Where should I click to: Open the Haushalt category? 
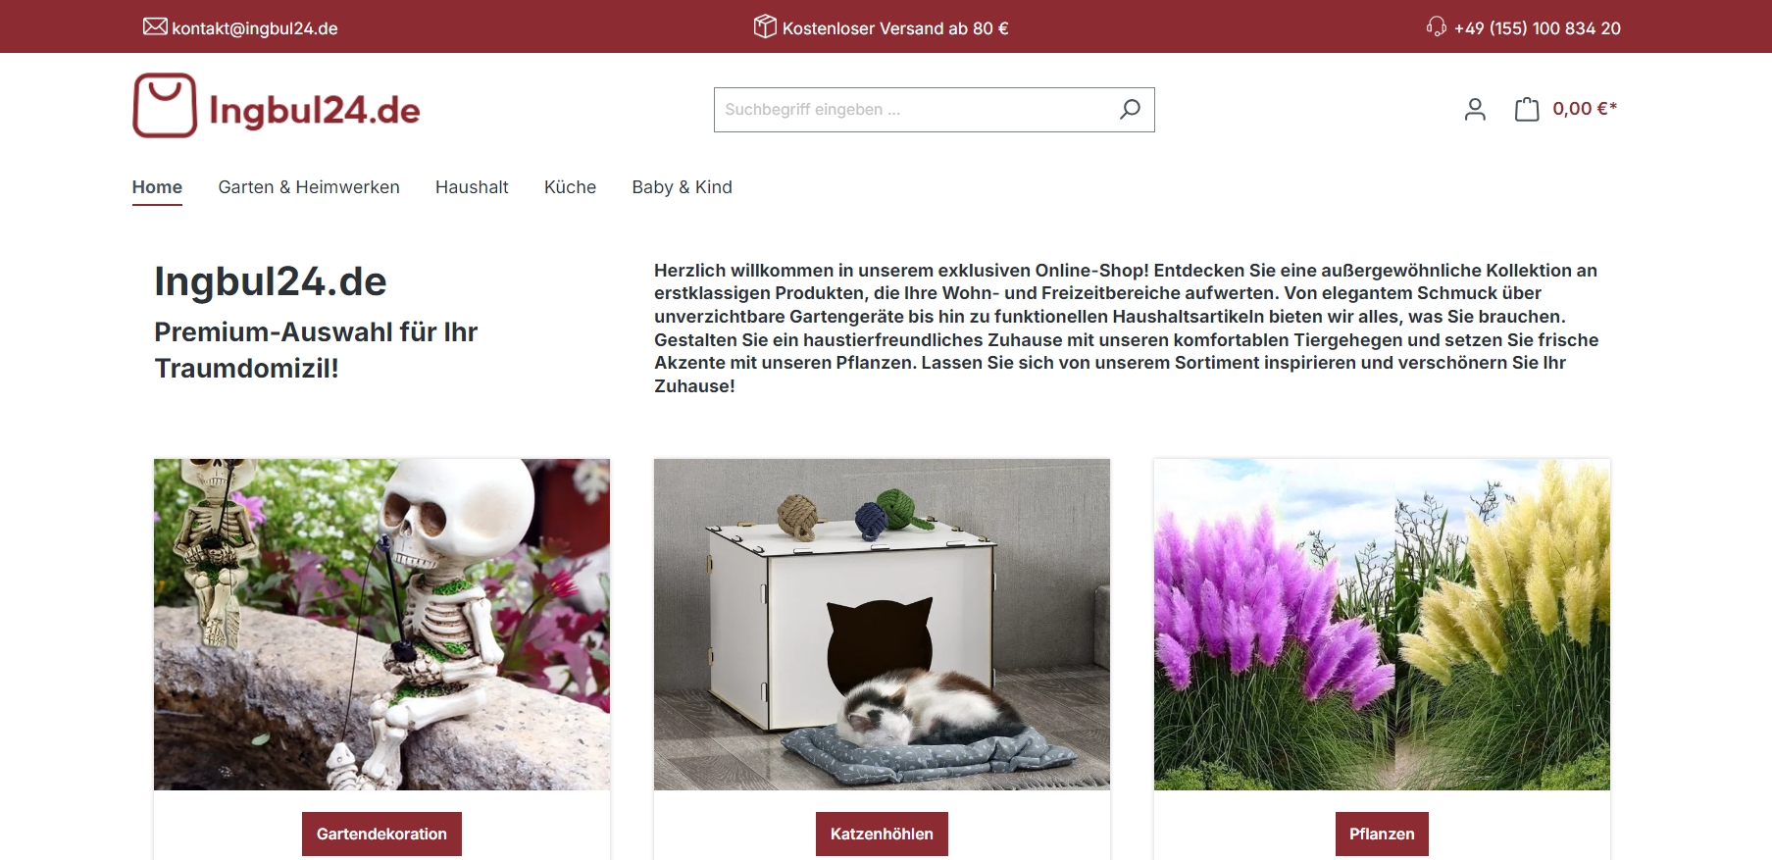click(x=472, y=187)
